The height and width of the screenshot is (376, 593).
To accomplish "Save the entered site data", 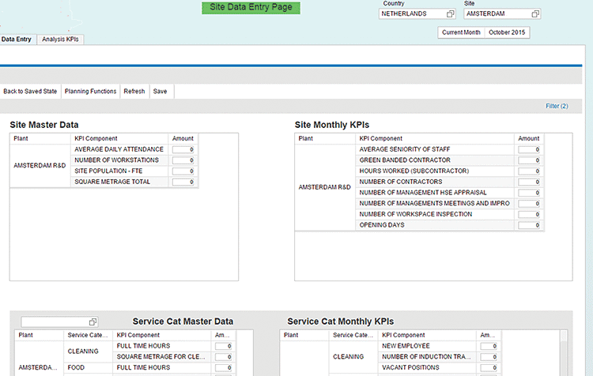I will 160,92.
